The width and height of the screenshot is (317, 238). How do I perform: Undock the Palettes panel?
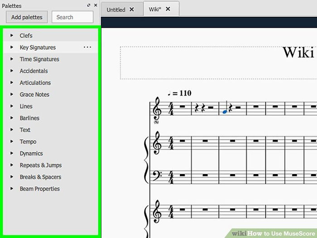89,5
